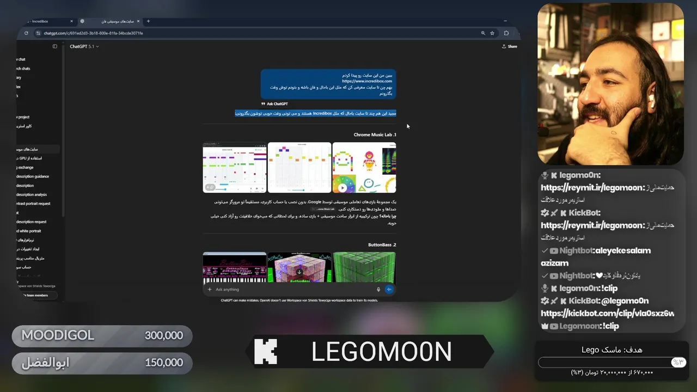Share the ChatGPT conversation
This screenshot has height=392, width=697.
(510, 46)
